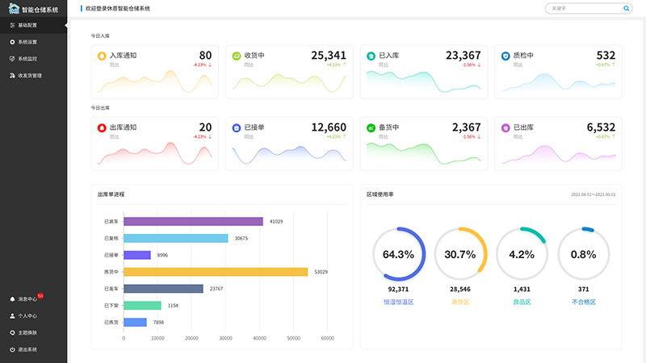646x363 pixels.
Task: Click the 恒温恒湿区 label link
Action: tap(398, 302)
